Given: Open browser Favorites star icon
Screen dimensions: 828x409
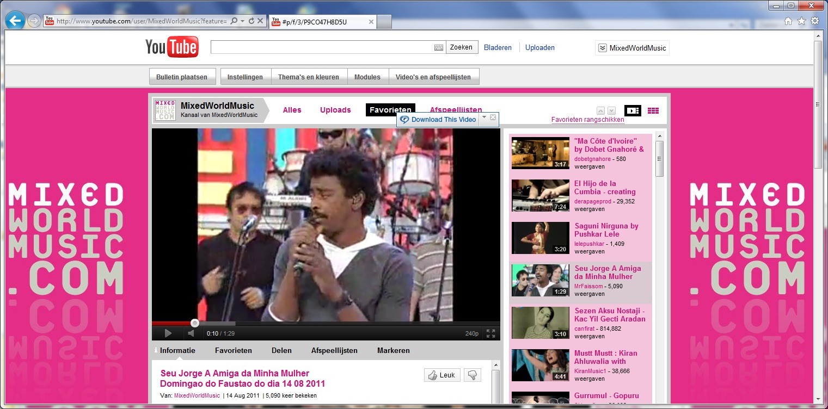Looking at the screenshot, I should [x=801, y=21].
